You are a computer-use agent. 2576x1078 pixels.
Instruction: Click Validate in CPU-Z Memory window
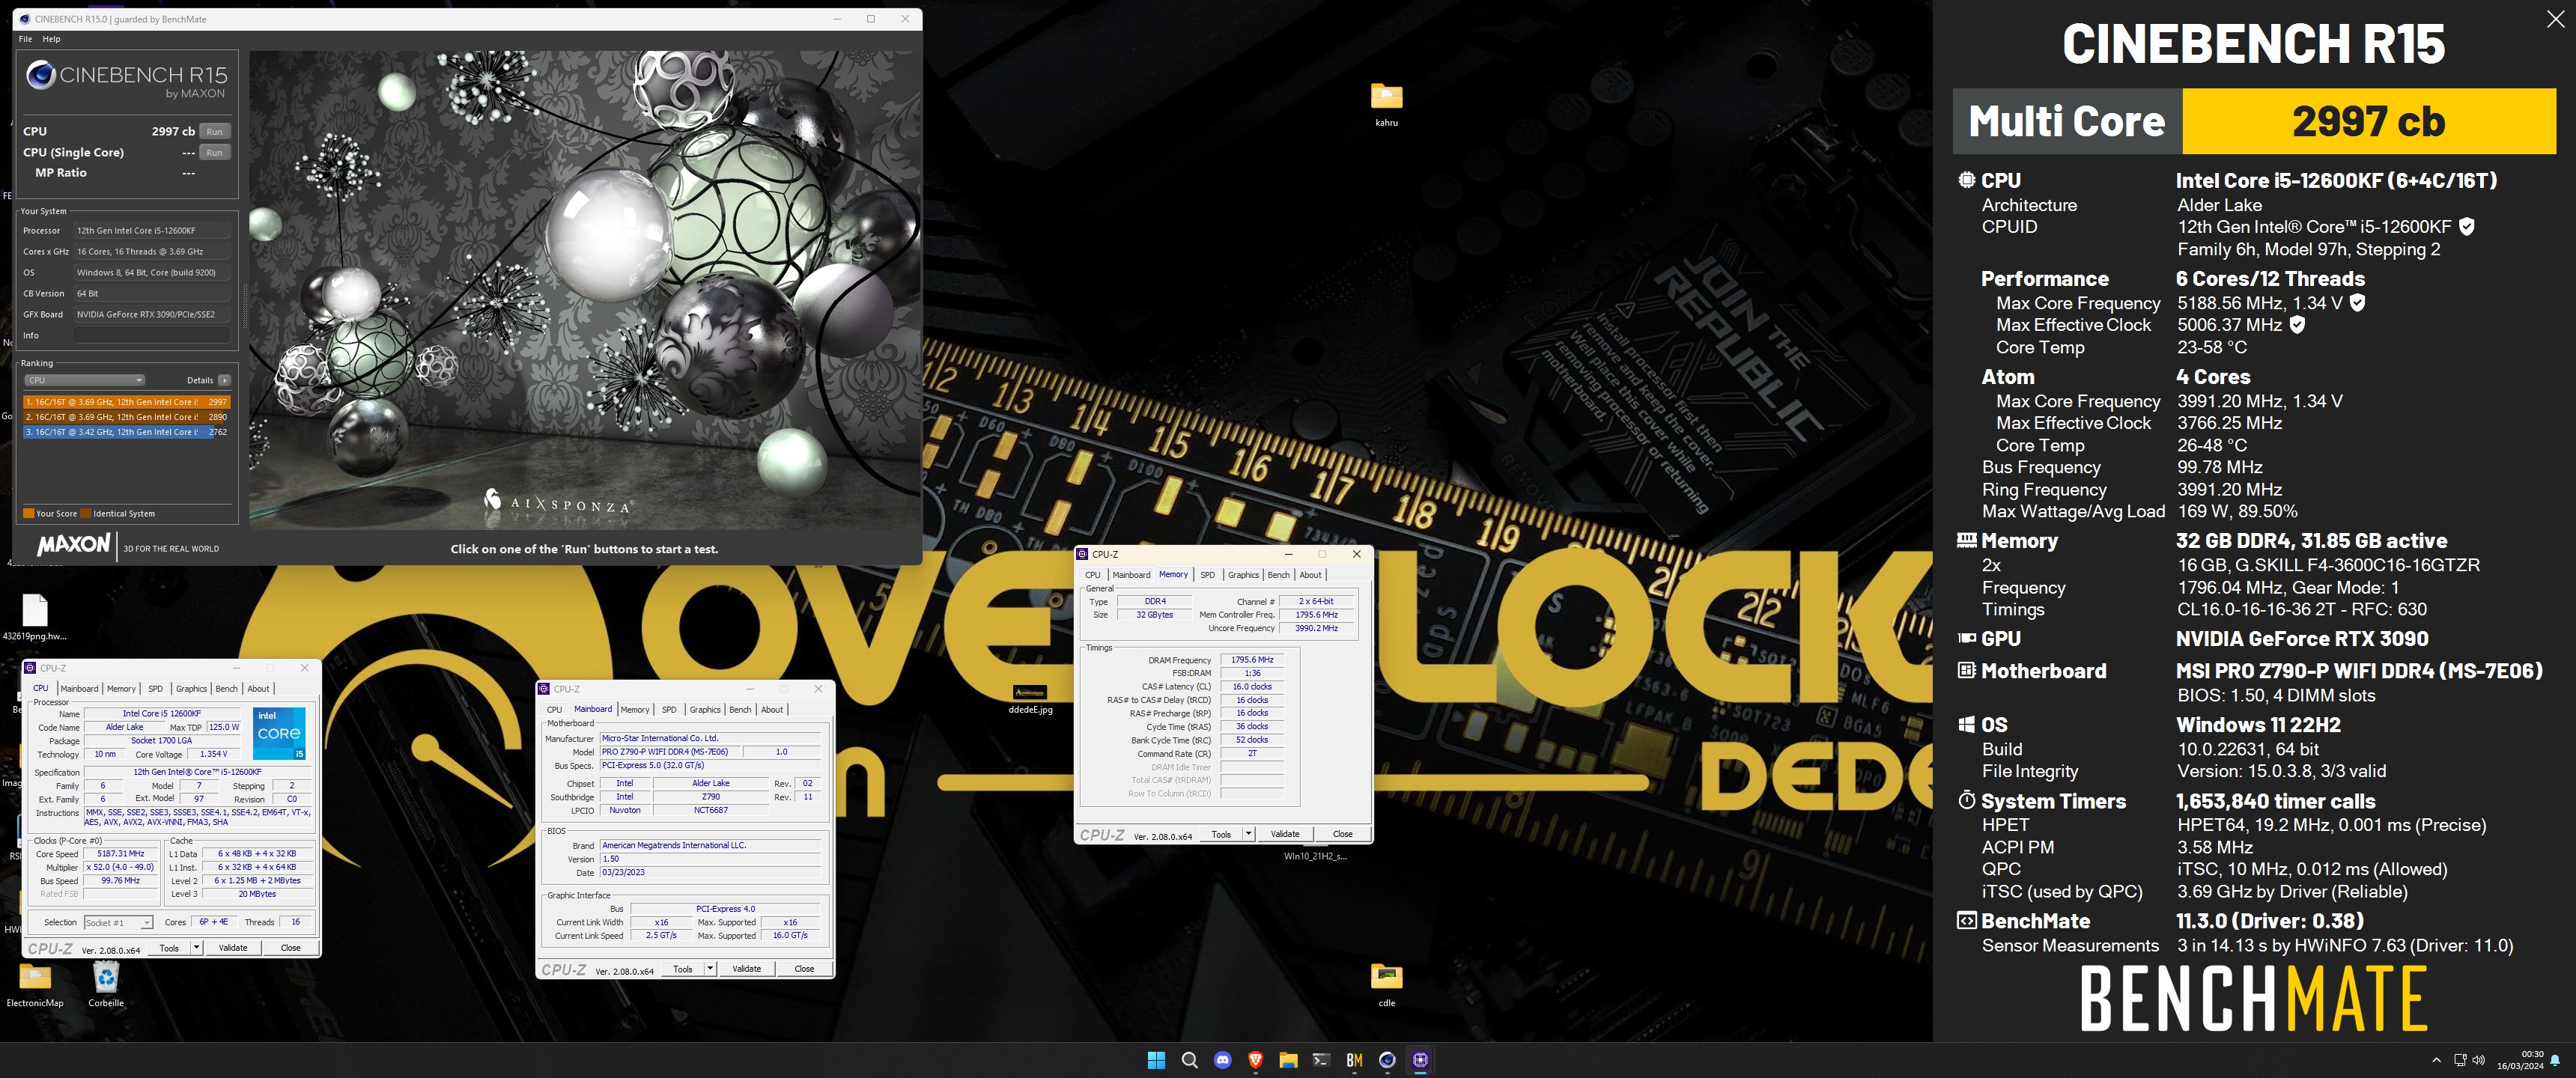pos(1285,834)
